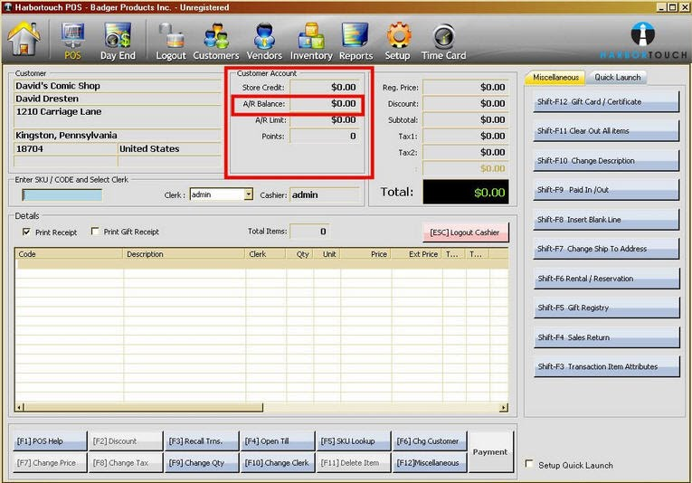The height and width of the screenshot is (483, 692).
Task: Click the Logout toolbar icon
Action: point(170,41)
